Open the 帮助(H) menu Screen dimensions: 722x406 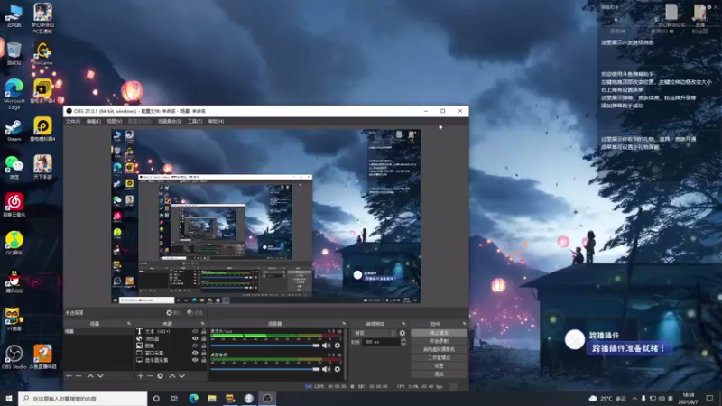pos(216,122)
